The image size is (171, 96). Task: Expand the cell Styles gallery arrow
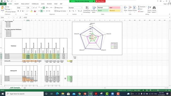click(x=122, y=11)
